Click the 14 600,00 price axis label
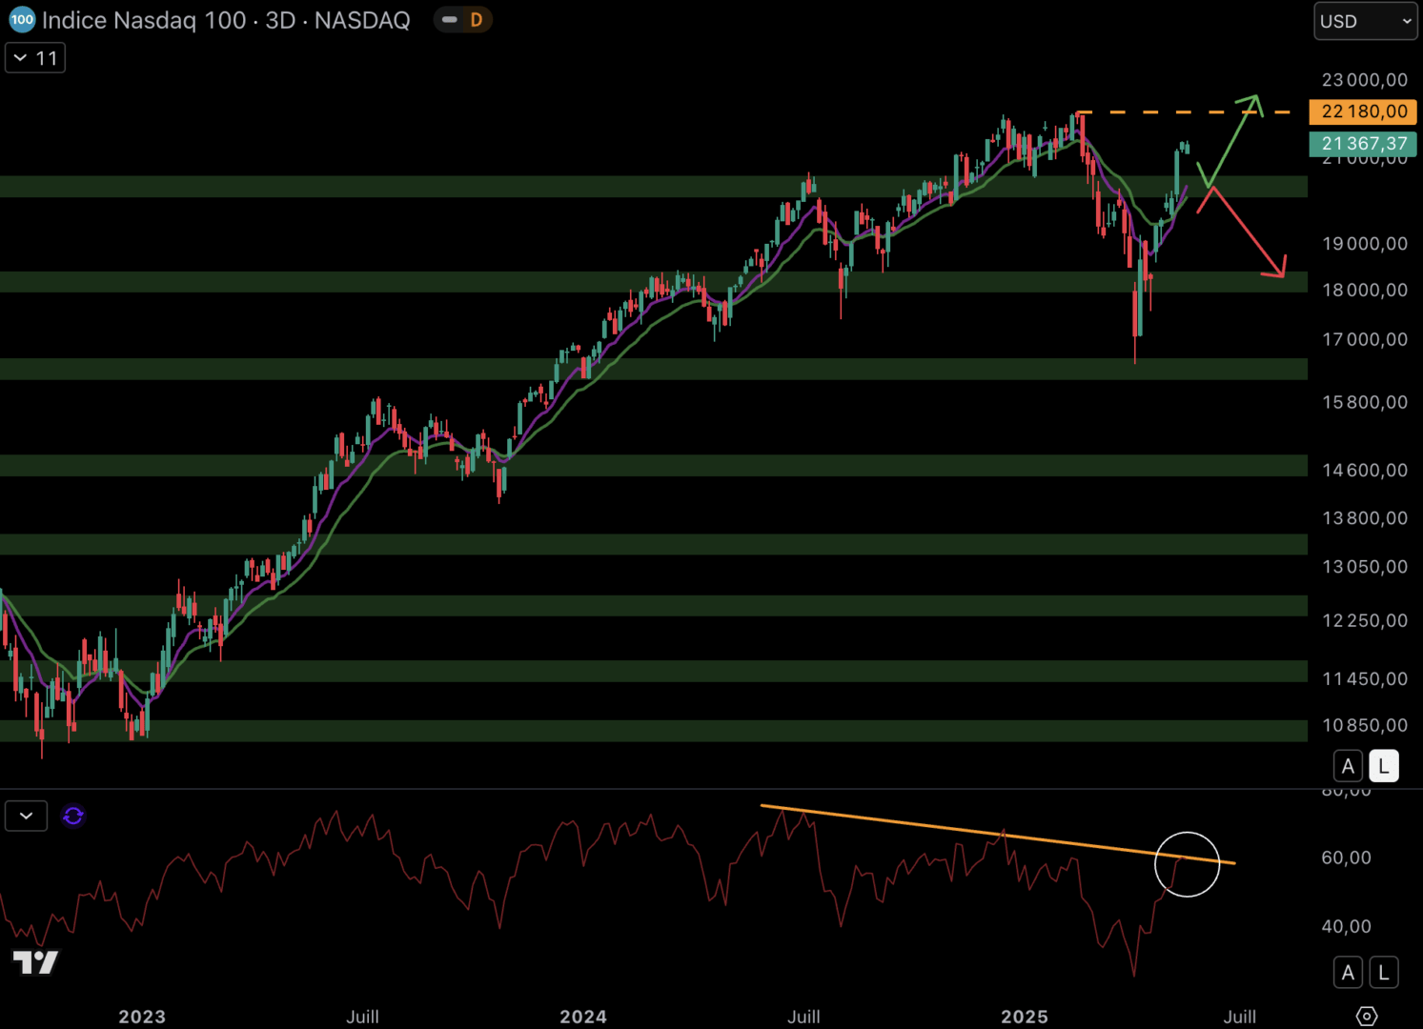The width and height of the screenshot is (1423, 1029). (x=1365, y=470)
